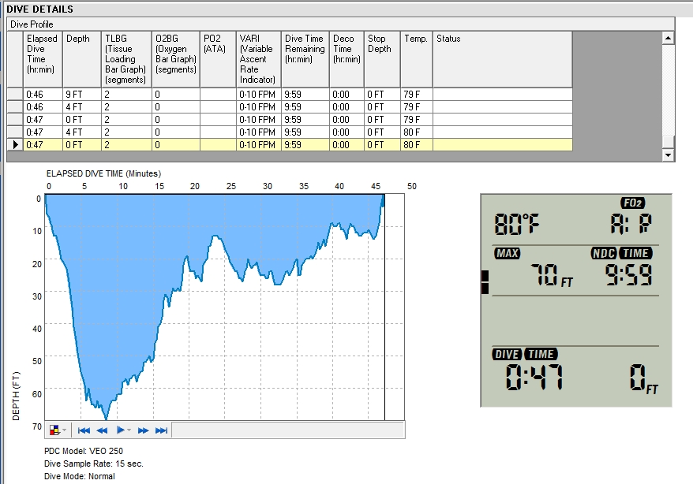
Task: Click the PO2 (ATA) column header
Action: click(218, 59)
